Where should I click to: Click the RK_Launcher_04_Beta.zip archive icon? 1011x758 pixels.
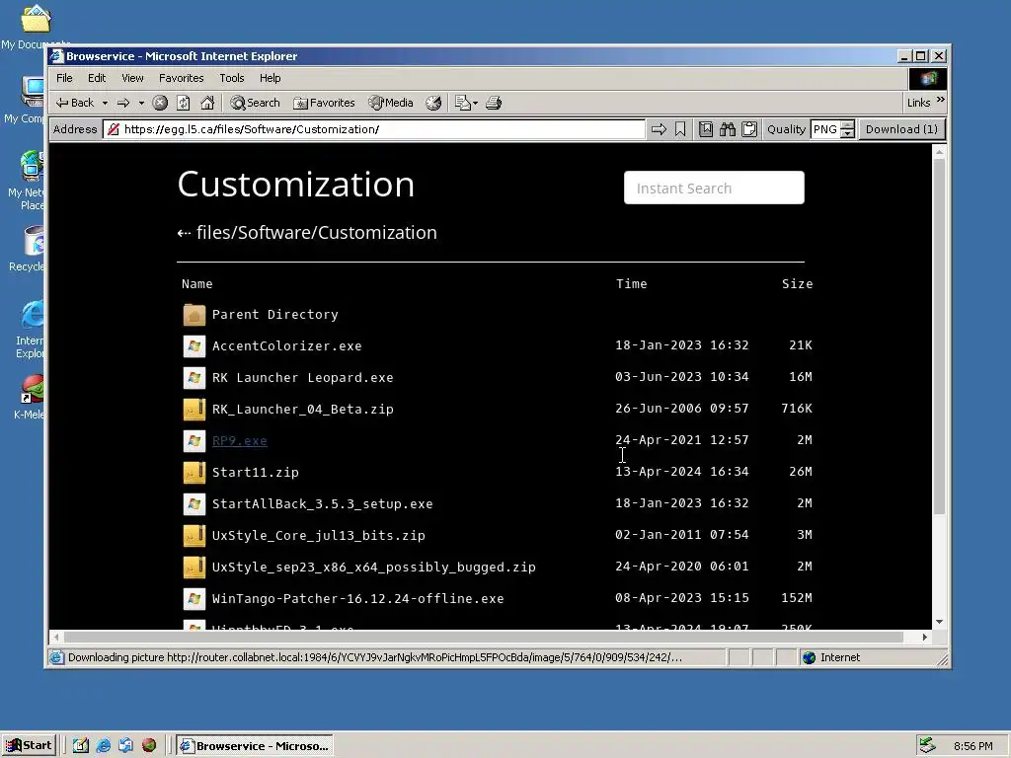pos(194,410)
